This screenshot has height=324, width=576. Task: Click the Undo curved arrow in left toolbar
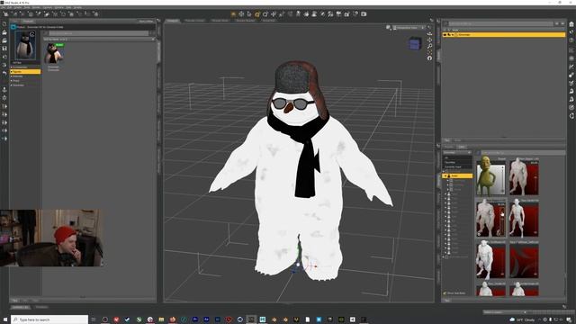click(x=4, y=73)
